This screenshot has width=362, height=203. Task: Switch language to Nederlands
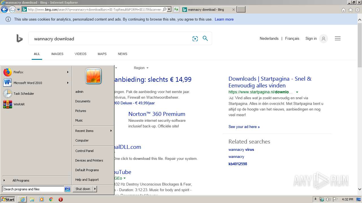(269, 39)
